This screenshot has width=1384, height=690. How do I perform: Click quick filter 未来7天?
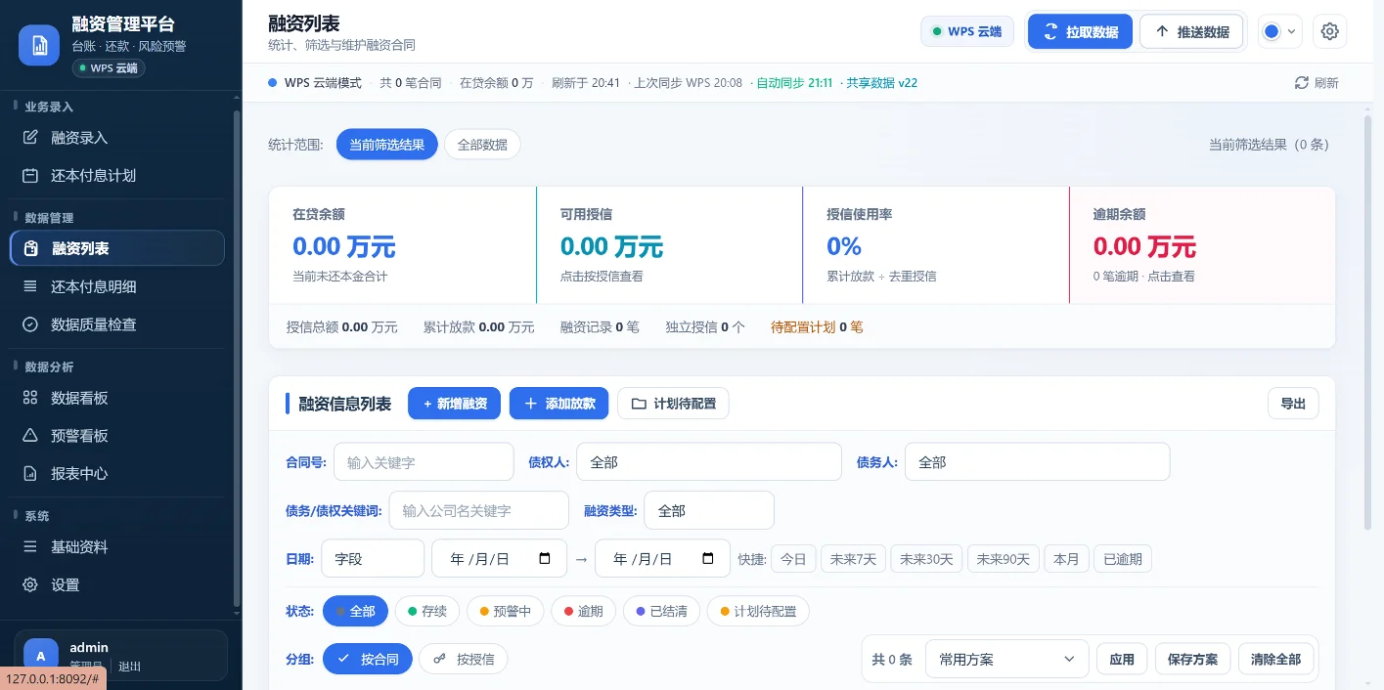(x=853, y=559)
